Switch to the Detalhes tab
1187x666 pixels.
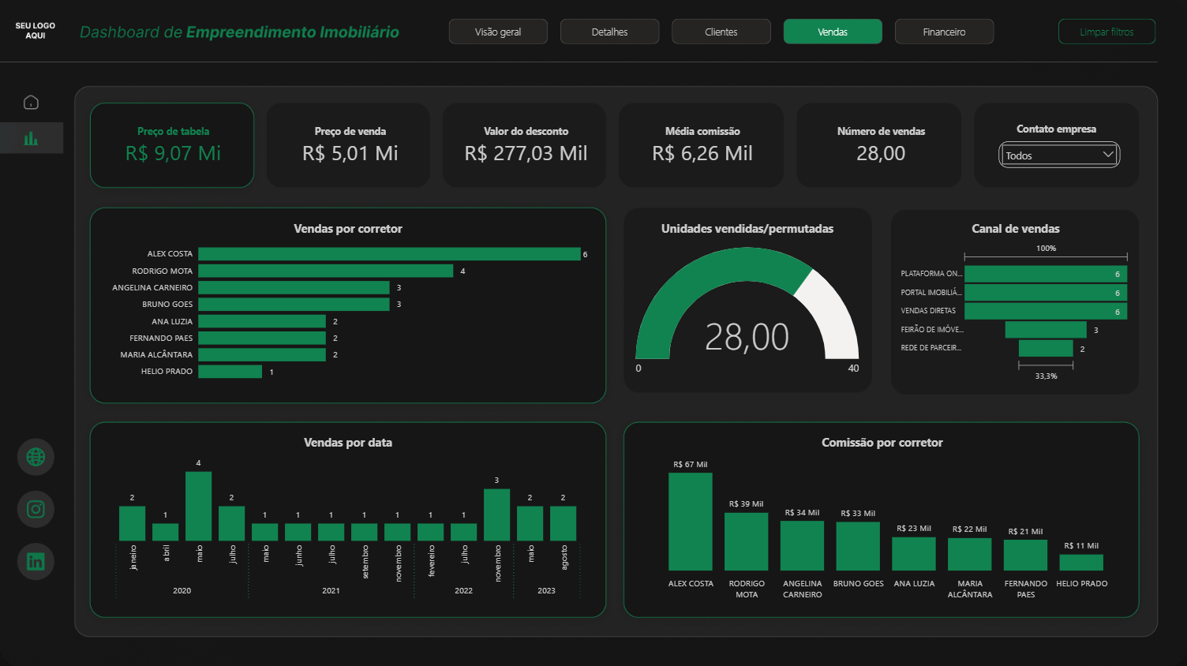pyautogui.click(x=609, y=32)
